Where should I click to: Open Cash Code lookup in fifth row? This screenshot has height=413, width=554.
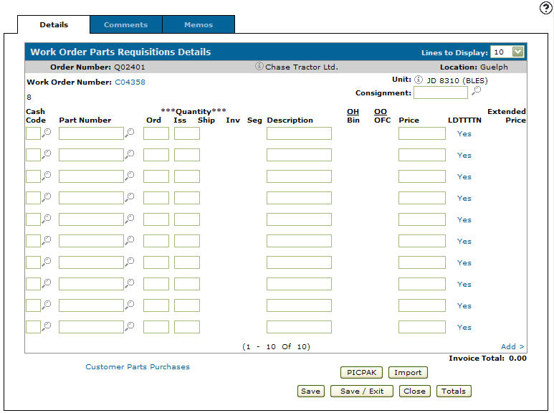(47, 219)
